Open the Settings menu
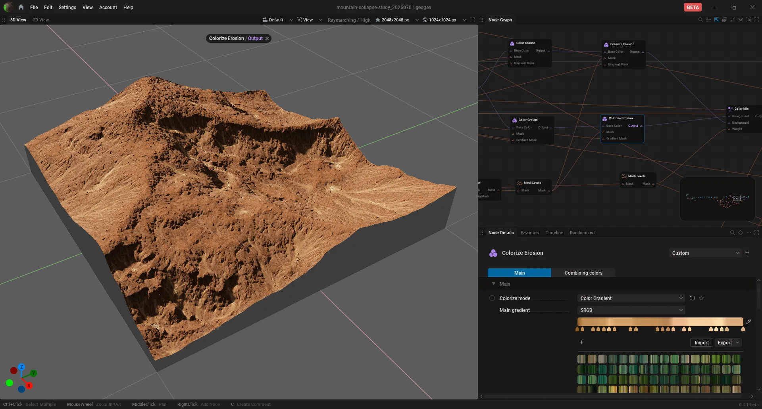 tap(67, 7)
